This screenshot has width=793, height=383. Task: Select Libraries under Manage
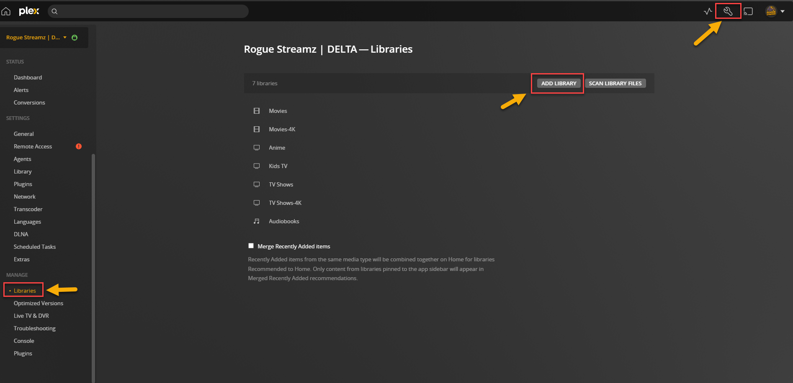pyautogui.click(x=25, y=290)
